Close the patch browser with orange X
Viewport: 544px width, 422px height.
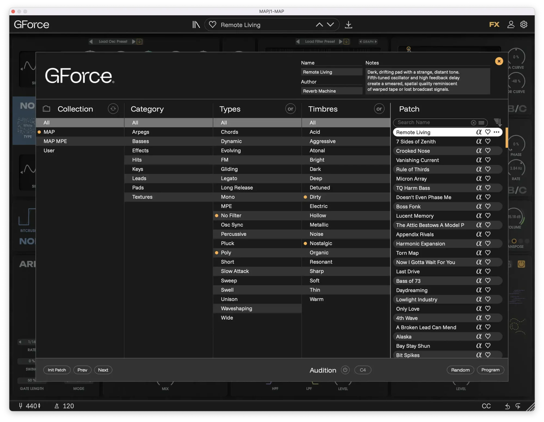(499, 61)
